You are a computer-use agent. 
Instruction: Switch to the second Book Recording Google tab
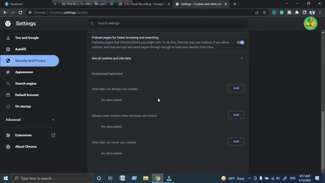[x=143, y=4]
